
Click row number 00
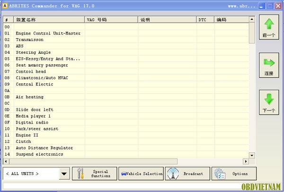tap(7, 27)
